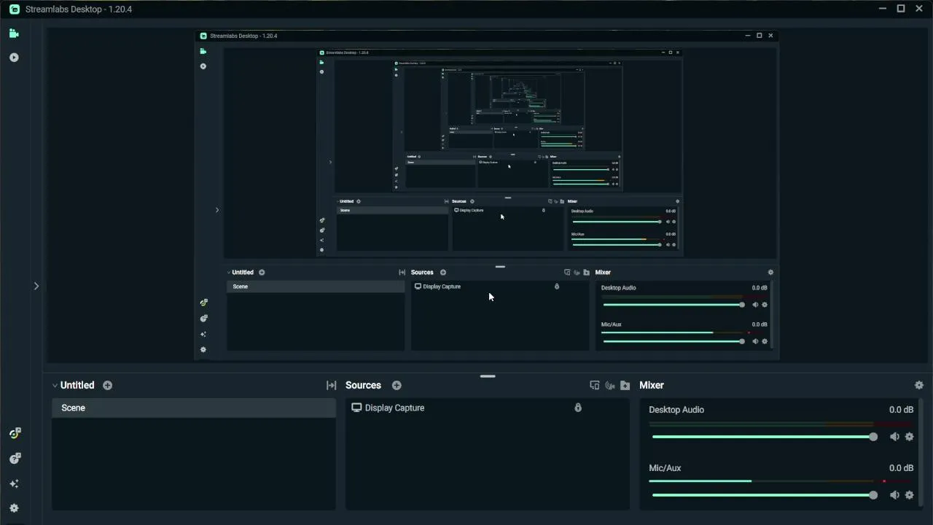The height and width of the screenshot is (525, 933).
Task: In the largest preview copy, click Untitled dropdown
Action: click(x=240, y=273)
